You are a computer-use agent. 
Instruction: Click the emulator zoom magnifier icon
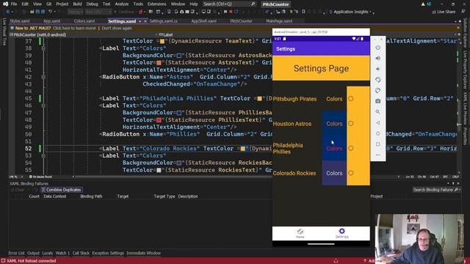click(377, 111)
